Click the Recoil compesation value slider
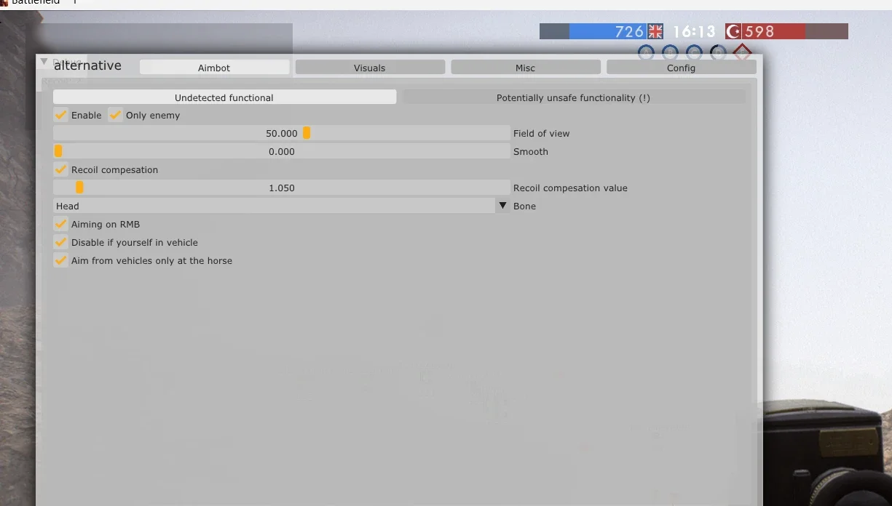This screenshot has width=892, height=506. (282, 188)
